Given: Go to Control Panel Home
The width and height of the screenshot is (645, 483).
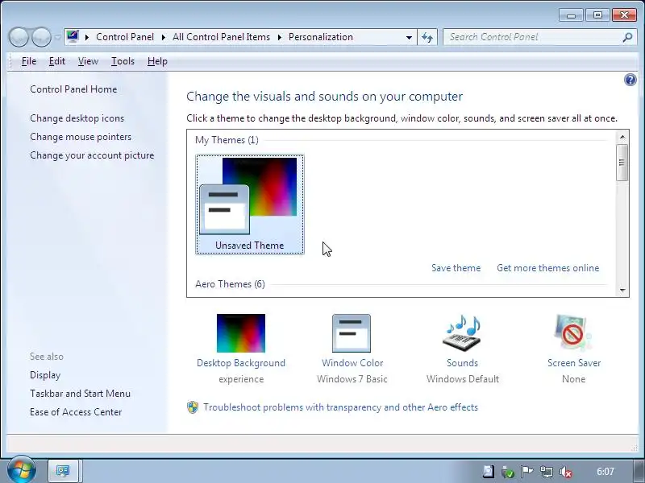Looking at the screenshot, I should pyautogui.click(x=73, y=89).
